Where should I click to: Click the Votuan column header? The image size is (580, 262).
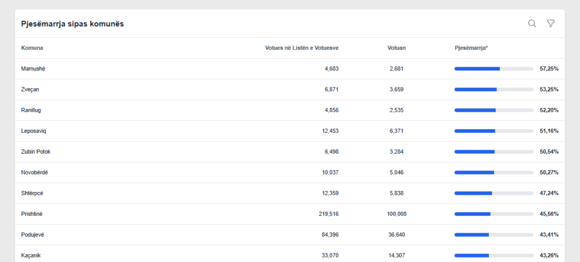pos(396,48)
